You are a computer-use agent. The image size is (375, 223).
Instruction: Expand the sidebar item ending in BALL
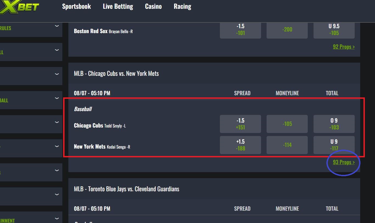coord(57,98)
